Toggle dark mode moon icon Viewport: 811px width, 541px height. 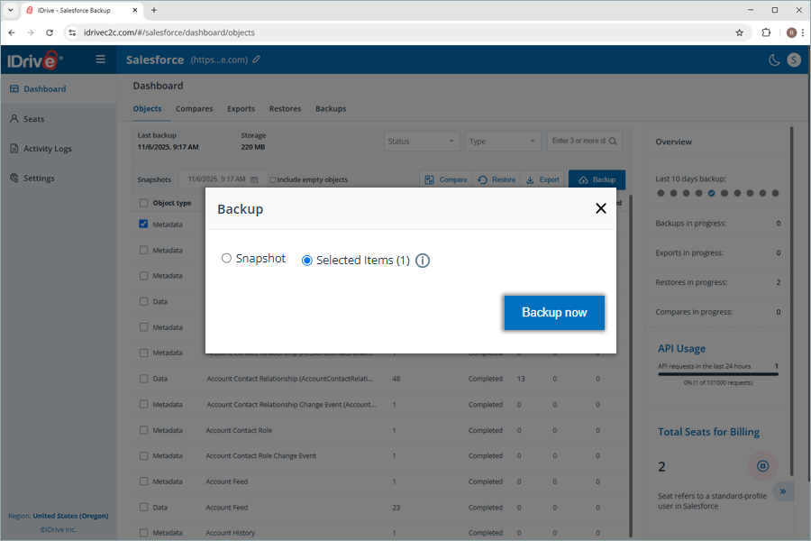(773, 60)
